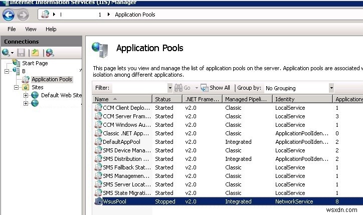Select Sites in the Connections tree
Viewport: 363px width, 215px height.
click(38, 87)
